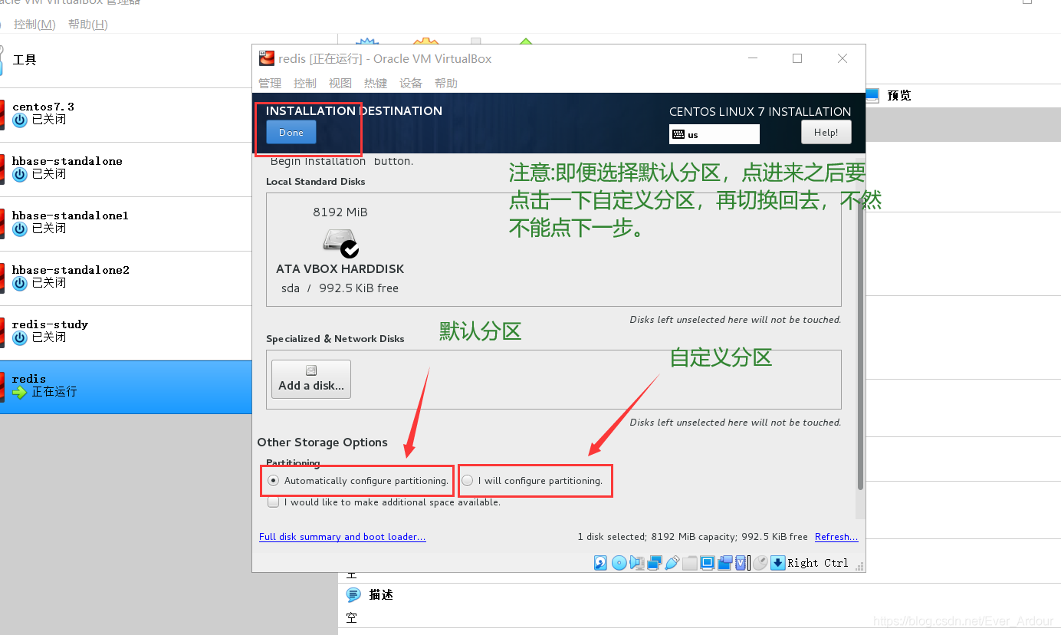Click the '8192 MiB' disk size label
Viewport: 1061px width, 635px height.
[340, 212]
